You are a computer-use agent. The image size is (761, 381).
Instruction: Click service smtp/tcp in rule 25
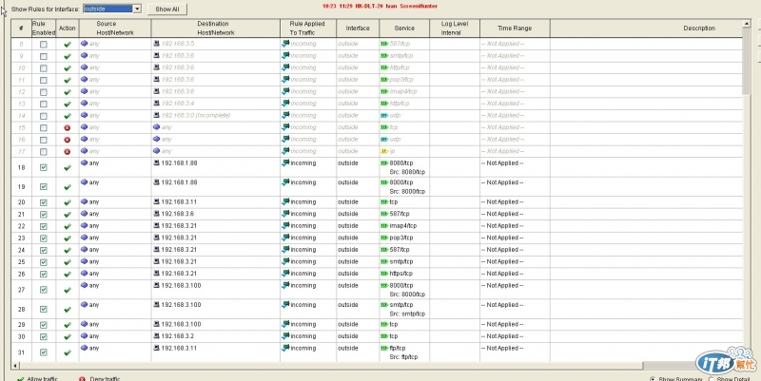[401, 261]
